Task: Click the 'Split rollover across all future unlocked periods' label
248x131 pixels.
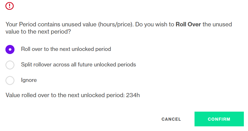Action: 79,65
